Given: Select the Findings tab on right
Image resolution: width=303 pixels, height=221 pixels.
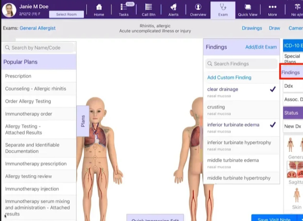Looking at the screenshot, I should [x=291, y=72].
